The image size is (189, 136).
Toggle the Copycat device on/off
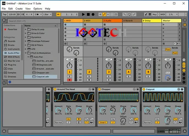tap(144, 89)
